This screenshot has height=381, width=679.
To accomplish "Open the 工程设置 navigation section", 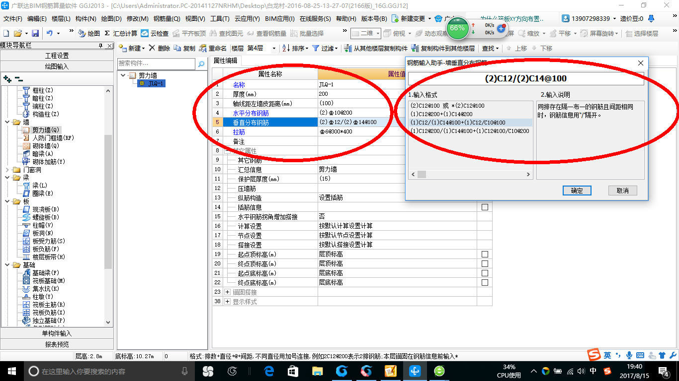I will coord(57,56).
